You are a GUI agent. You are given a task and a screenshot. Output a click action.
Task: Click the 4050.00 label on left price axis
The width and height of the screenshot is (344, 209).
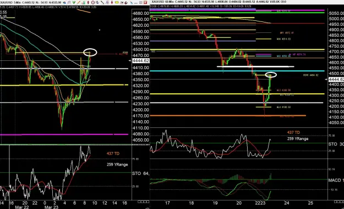[141, 140]
